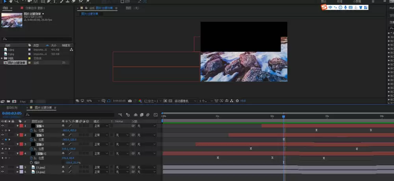Toggle position stopwatch on layer 3
Viewport: 394px width, 181px height.
32,149
